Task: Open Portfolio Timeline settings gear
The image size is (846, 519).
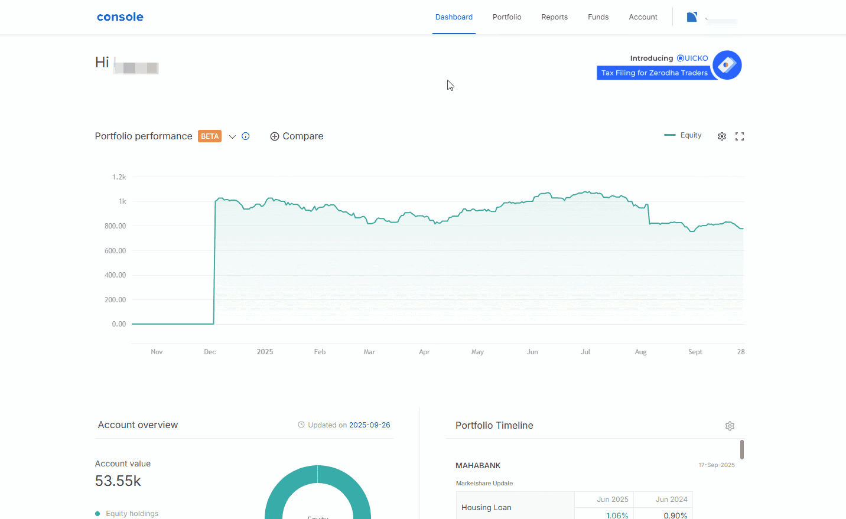Action: 730,426
